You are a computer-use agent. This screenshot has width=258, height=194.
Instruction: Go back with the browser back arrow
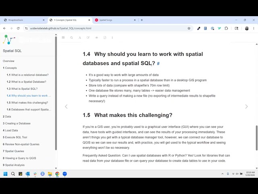pos(4,28)
